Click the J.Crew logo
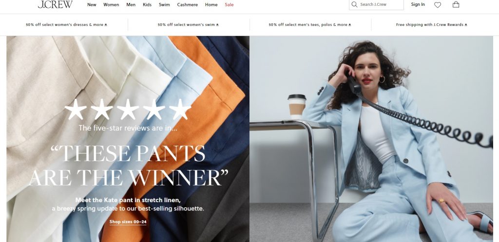 tap(55, 4)
